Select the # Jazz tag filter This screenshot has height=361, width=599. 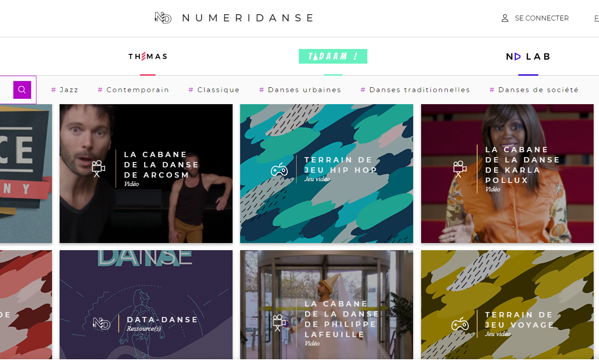(65, 90)
